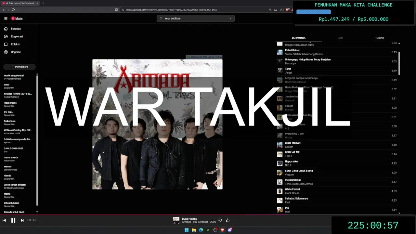Dislike the song Buka Hatimu
The height and width of the screenshot is (234, 416).
coord(220,220)
